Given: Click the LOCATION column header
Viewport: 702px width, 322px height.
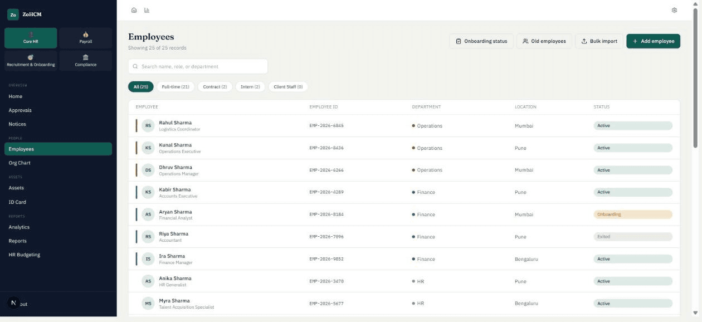Looking at the screenshot, I should point(525,107).
